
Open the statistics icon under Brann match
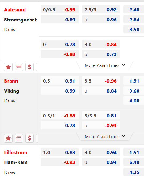(19, 138)
